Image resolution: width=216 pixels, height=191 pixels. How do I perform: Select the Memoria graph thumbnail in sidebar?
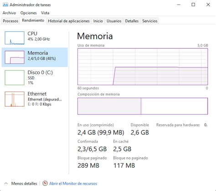click(15, 57)
